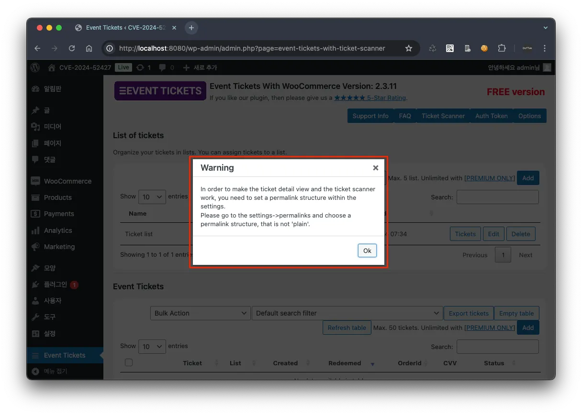Go back using browser back arrow
The image size is (582, 415).
click(x=37, y=48)
